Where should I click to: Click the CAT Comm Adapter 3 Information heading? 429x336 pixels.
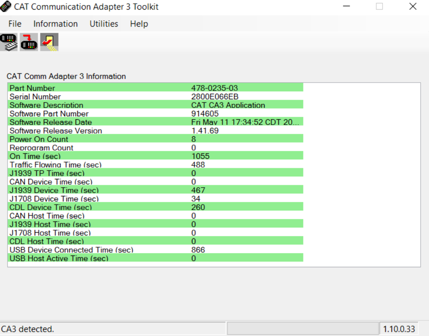tap(66, 76)
